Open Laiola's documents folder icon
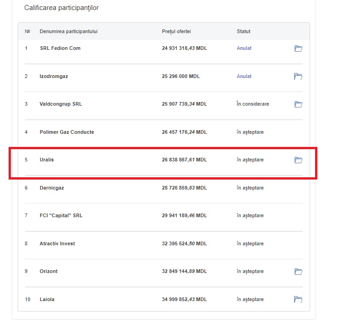 [298, 299]
